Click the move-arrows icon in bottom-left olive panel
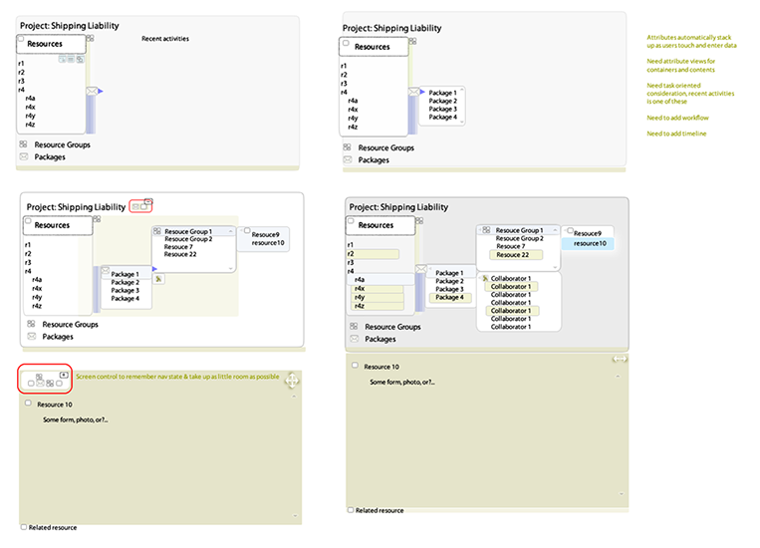Screen dimensions: 760x548 [x=291, y=381]
